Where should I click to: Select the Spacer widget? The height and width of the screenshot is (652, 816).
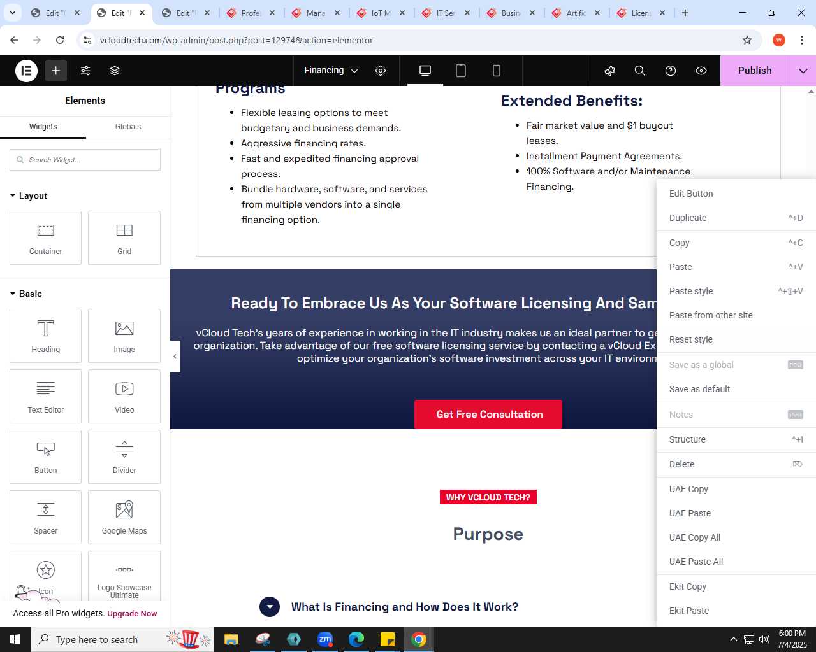[46, 517]
